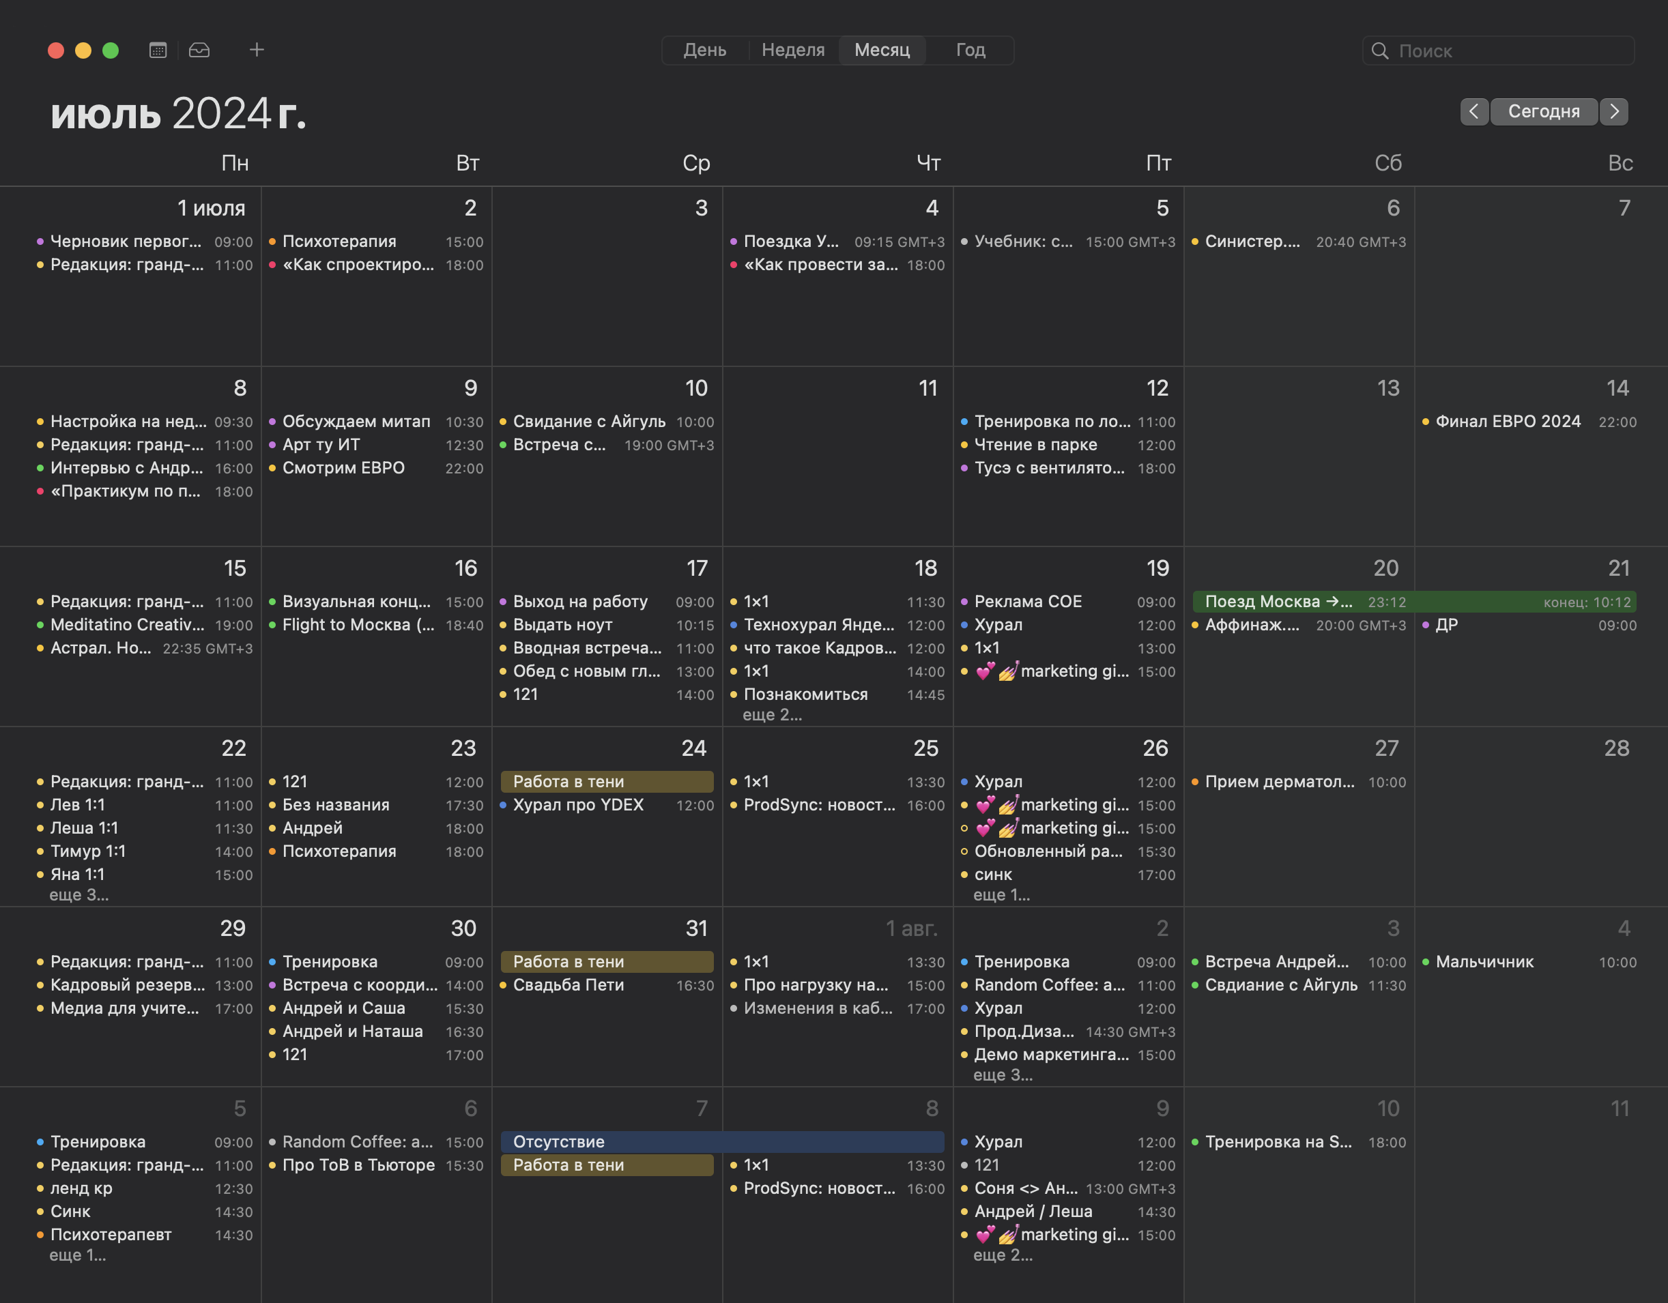Add a new event with plus icon
1668x1303 pixels.
[257, 50]
